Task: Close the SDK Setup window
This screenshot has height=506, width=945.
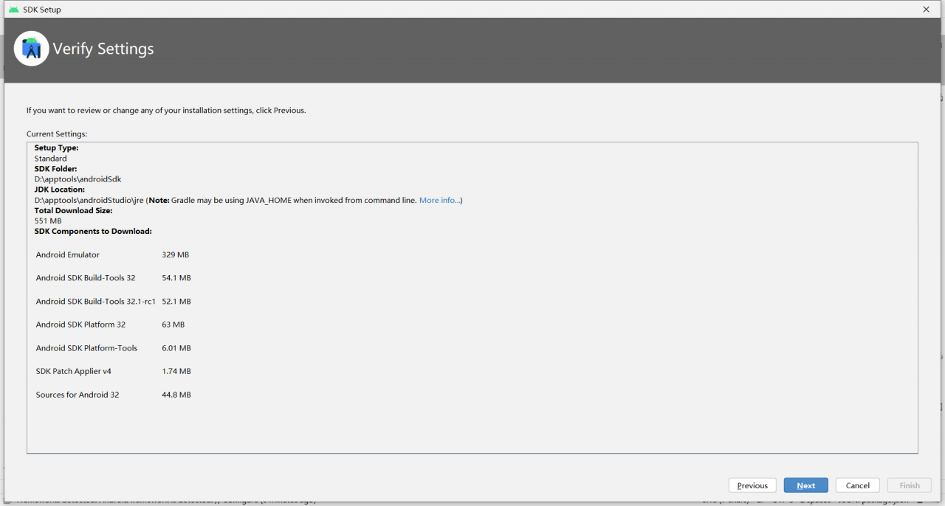Action: (x=926, y=10)
